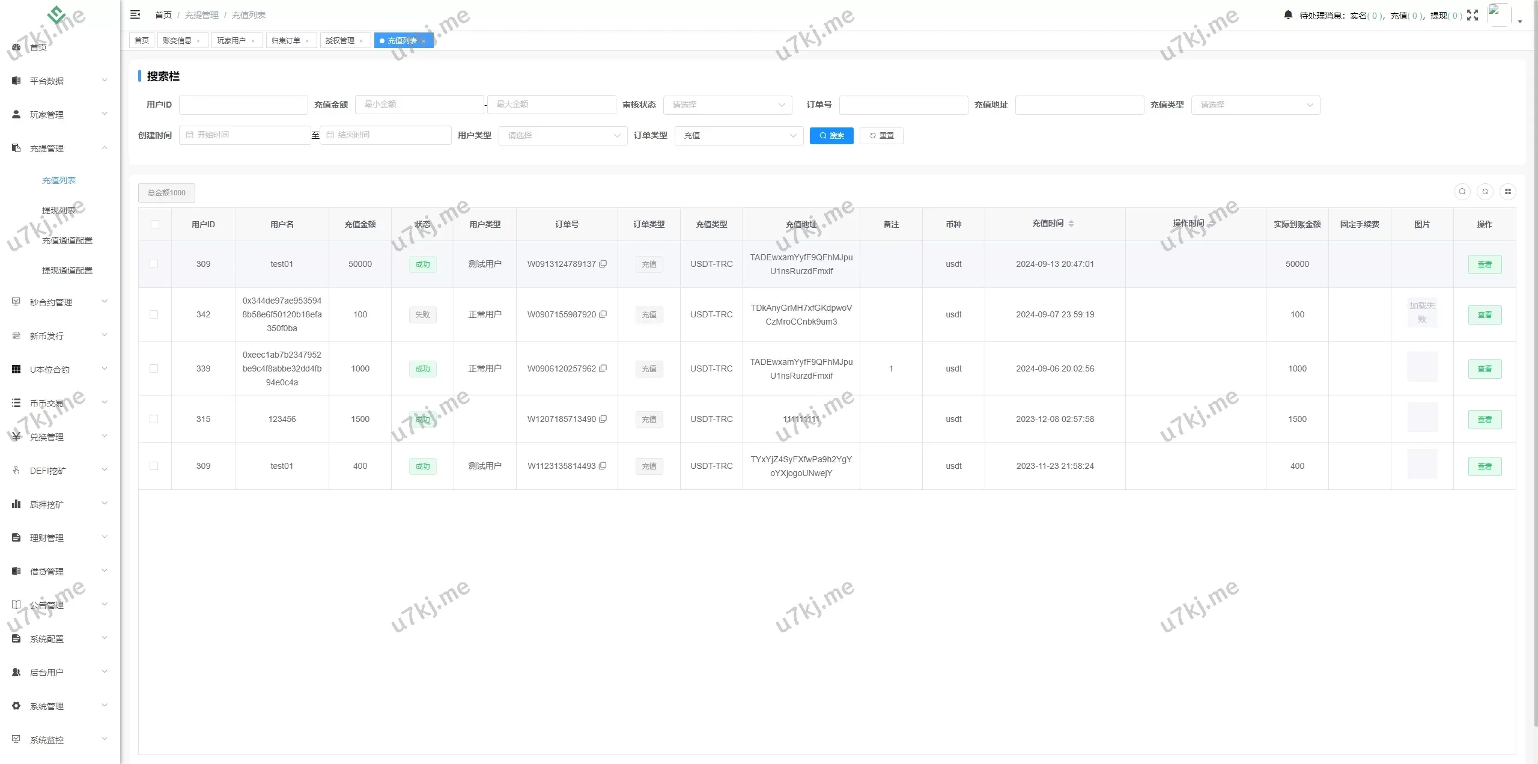Click the sidebar collapse hamburger icon
The image size is (1538, 764).
[x=135, y=14]
